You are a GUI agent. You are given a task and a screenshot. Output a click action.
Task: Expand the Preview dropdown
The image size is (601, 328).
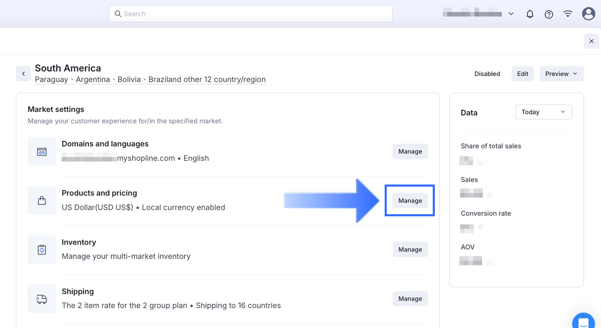coord(561,74)
